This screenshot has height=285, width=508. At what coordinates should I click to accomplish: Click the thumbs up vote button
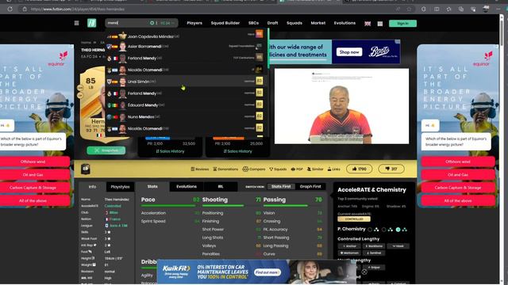359,169
